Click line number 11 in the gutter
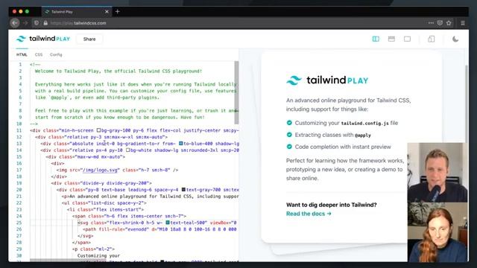 pos(19,130)
